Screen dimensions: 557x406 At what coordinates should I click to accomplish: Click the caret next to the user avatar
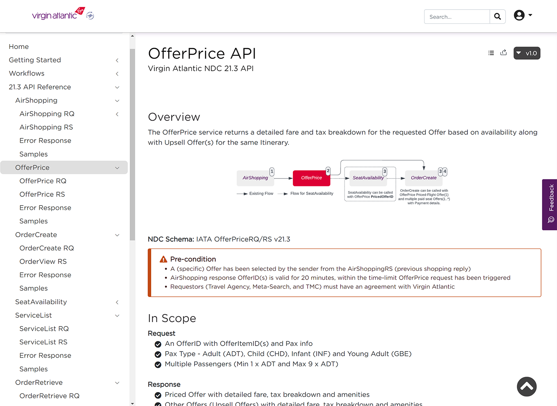click(530, 15)
